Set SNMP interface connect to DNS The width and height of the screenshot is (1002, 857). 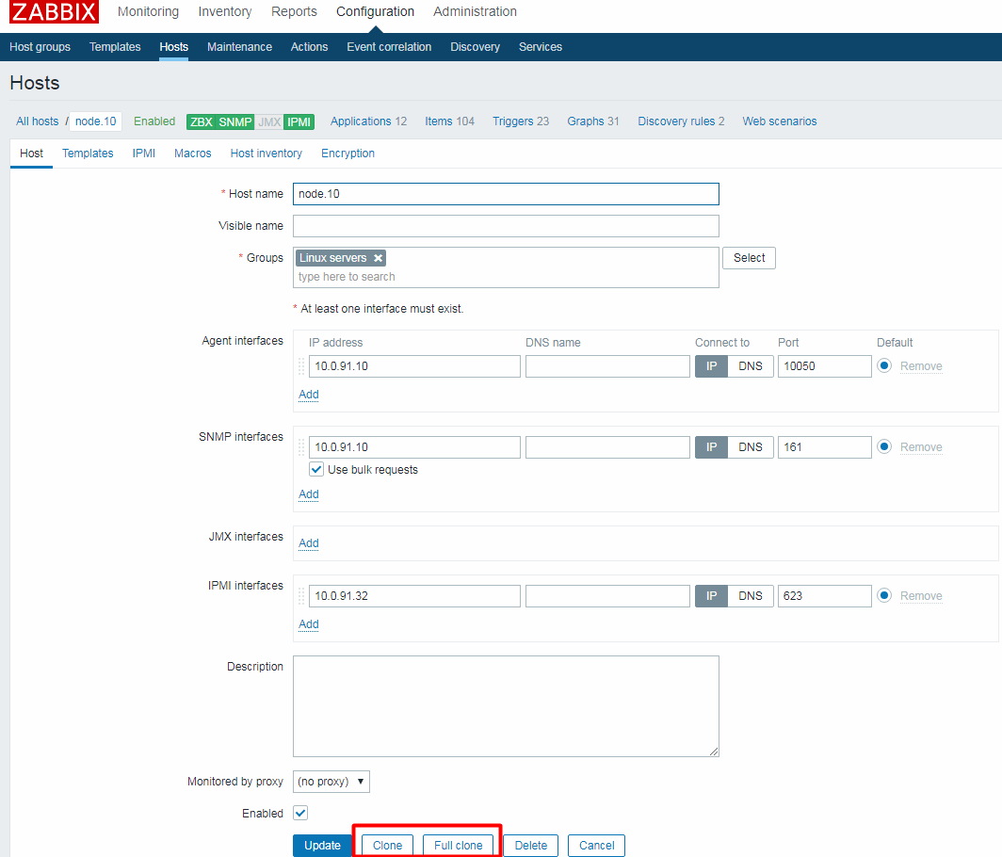click(x=751, y=447)
